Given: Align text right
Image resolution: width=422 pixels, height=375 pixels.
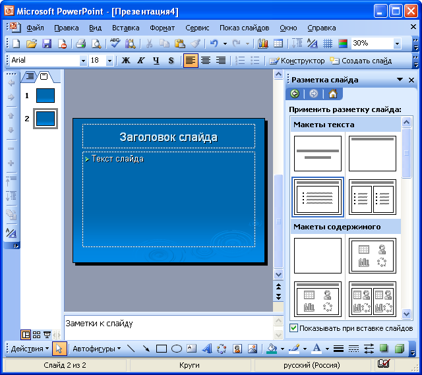Looking at the screenshot, I should pyautogui.click(x=221, y=60).
